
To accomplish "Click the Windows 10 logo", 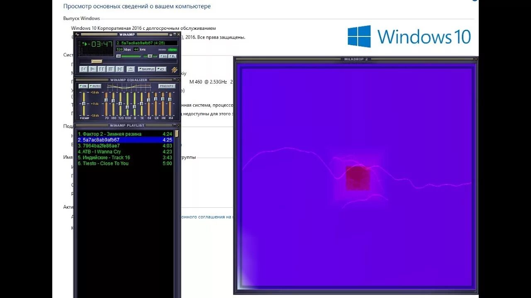I will (x=409, y=36).
